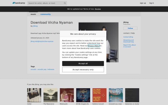Open the log in link

pos(151,3)
